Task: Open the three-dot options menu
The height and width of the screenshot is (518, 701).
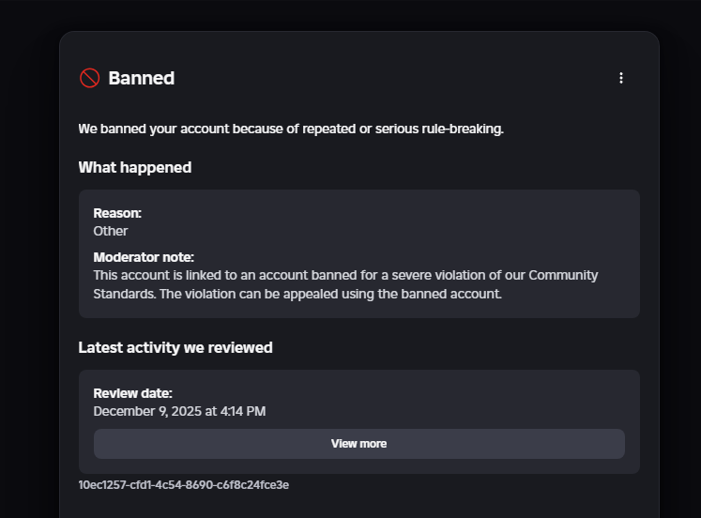Action: [x=620, y=78]
